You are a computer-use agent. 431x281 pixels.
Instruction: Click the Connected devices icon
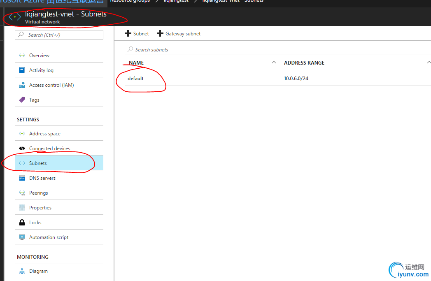point(22,149)
